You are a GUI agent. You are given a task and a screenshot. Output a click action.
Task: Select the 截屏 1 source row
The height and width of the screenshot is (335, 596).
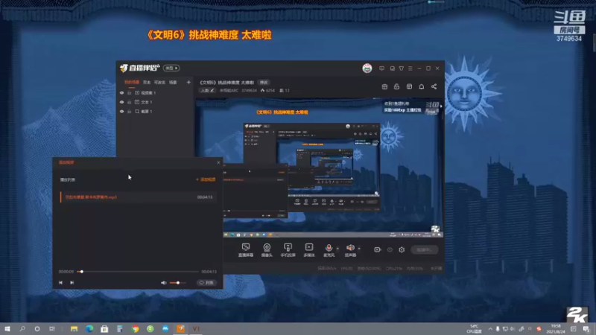[x=155, y=111]
